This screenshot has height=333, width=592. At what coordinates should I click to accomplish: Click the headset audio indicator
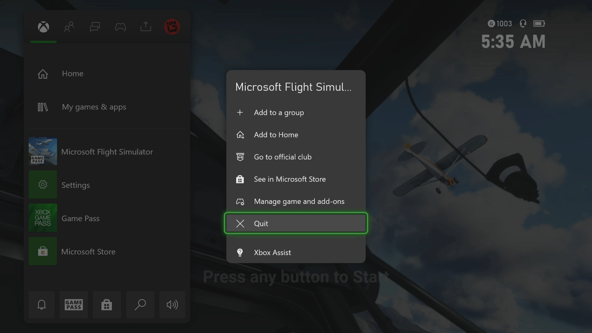click(523, 23)
